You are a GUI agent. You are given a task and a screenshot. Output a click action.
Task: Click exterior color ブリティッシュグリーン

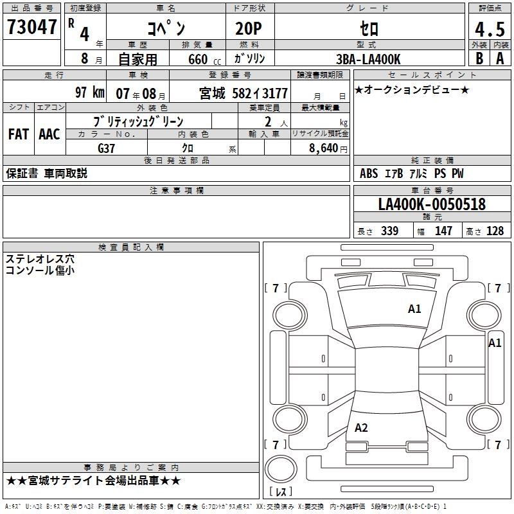pyautogui.click(x=138, y=121)
